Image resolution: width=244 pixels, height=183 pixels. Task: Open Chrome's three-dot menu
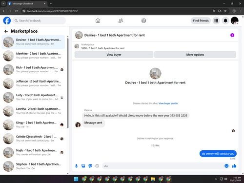[240, 11]
